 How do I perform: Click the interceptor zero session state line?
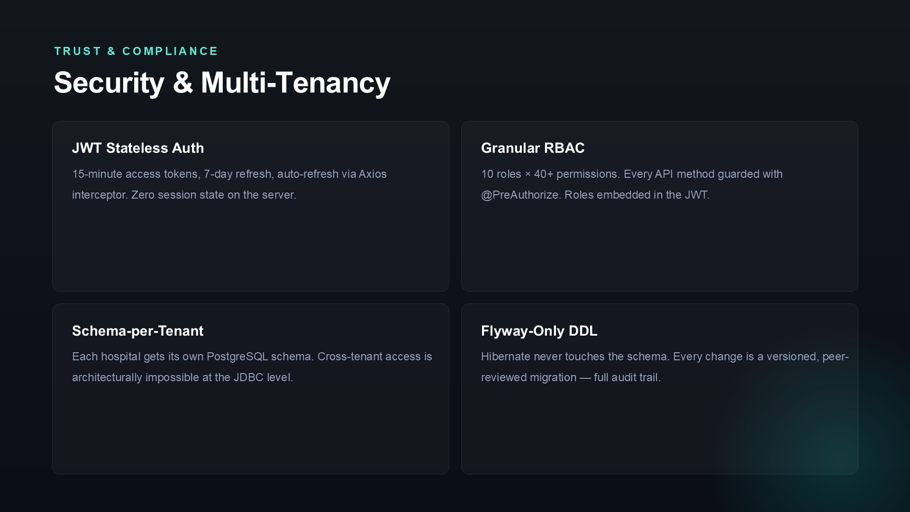[x=184, y=195]
